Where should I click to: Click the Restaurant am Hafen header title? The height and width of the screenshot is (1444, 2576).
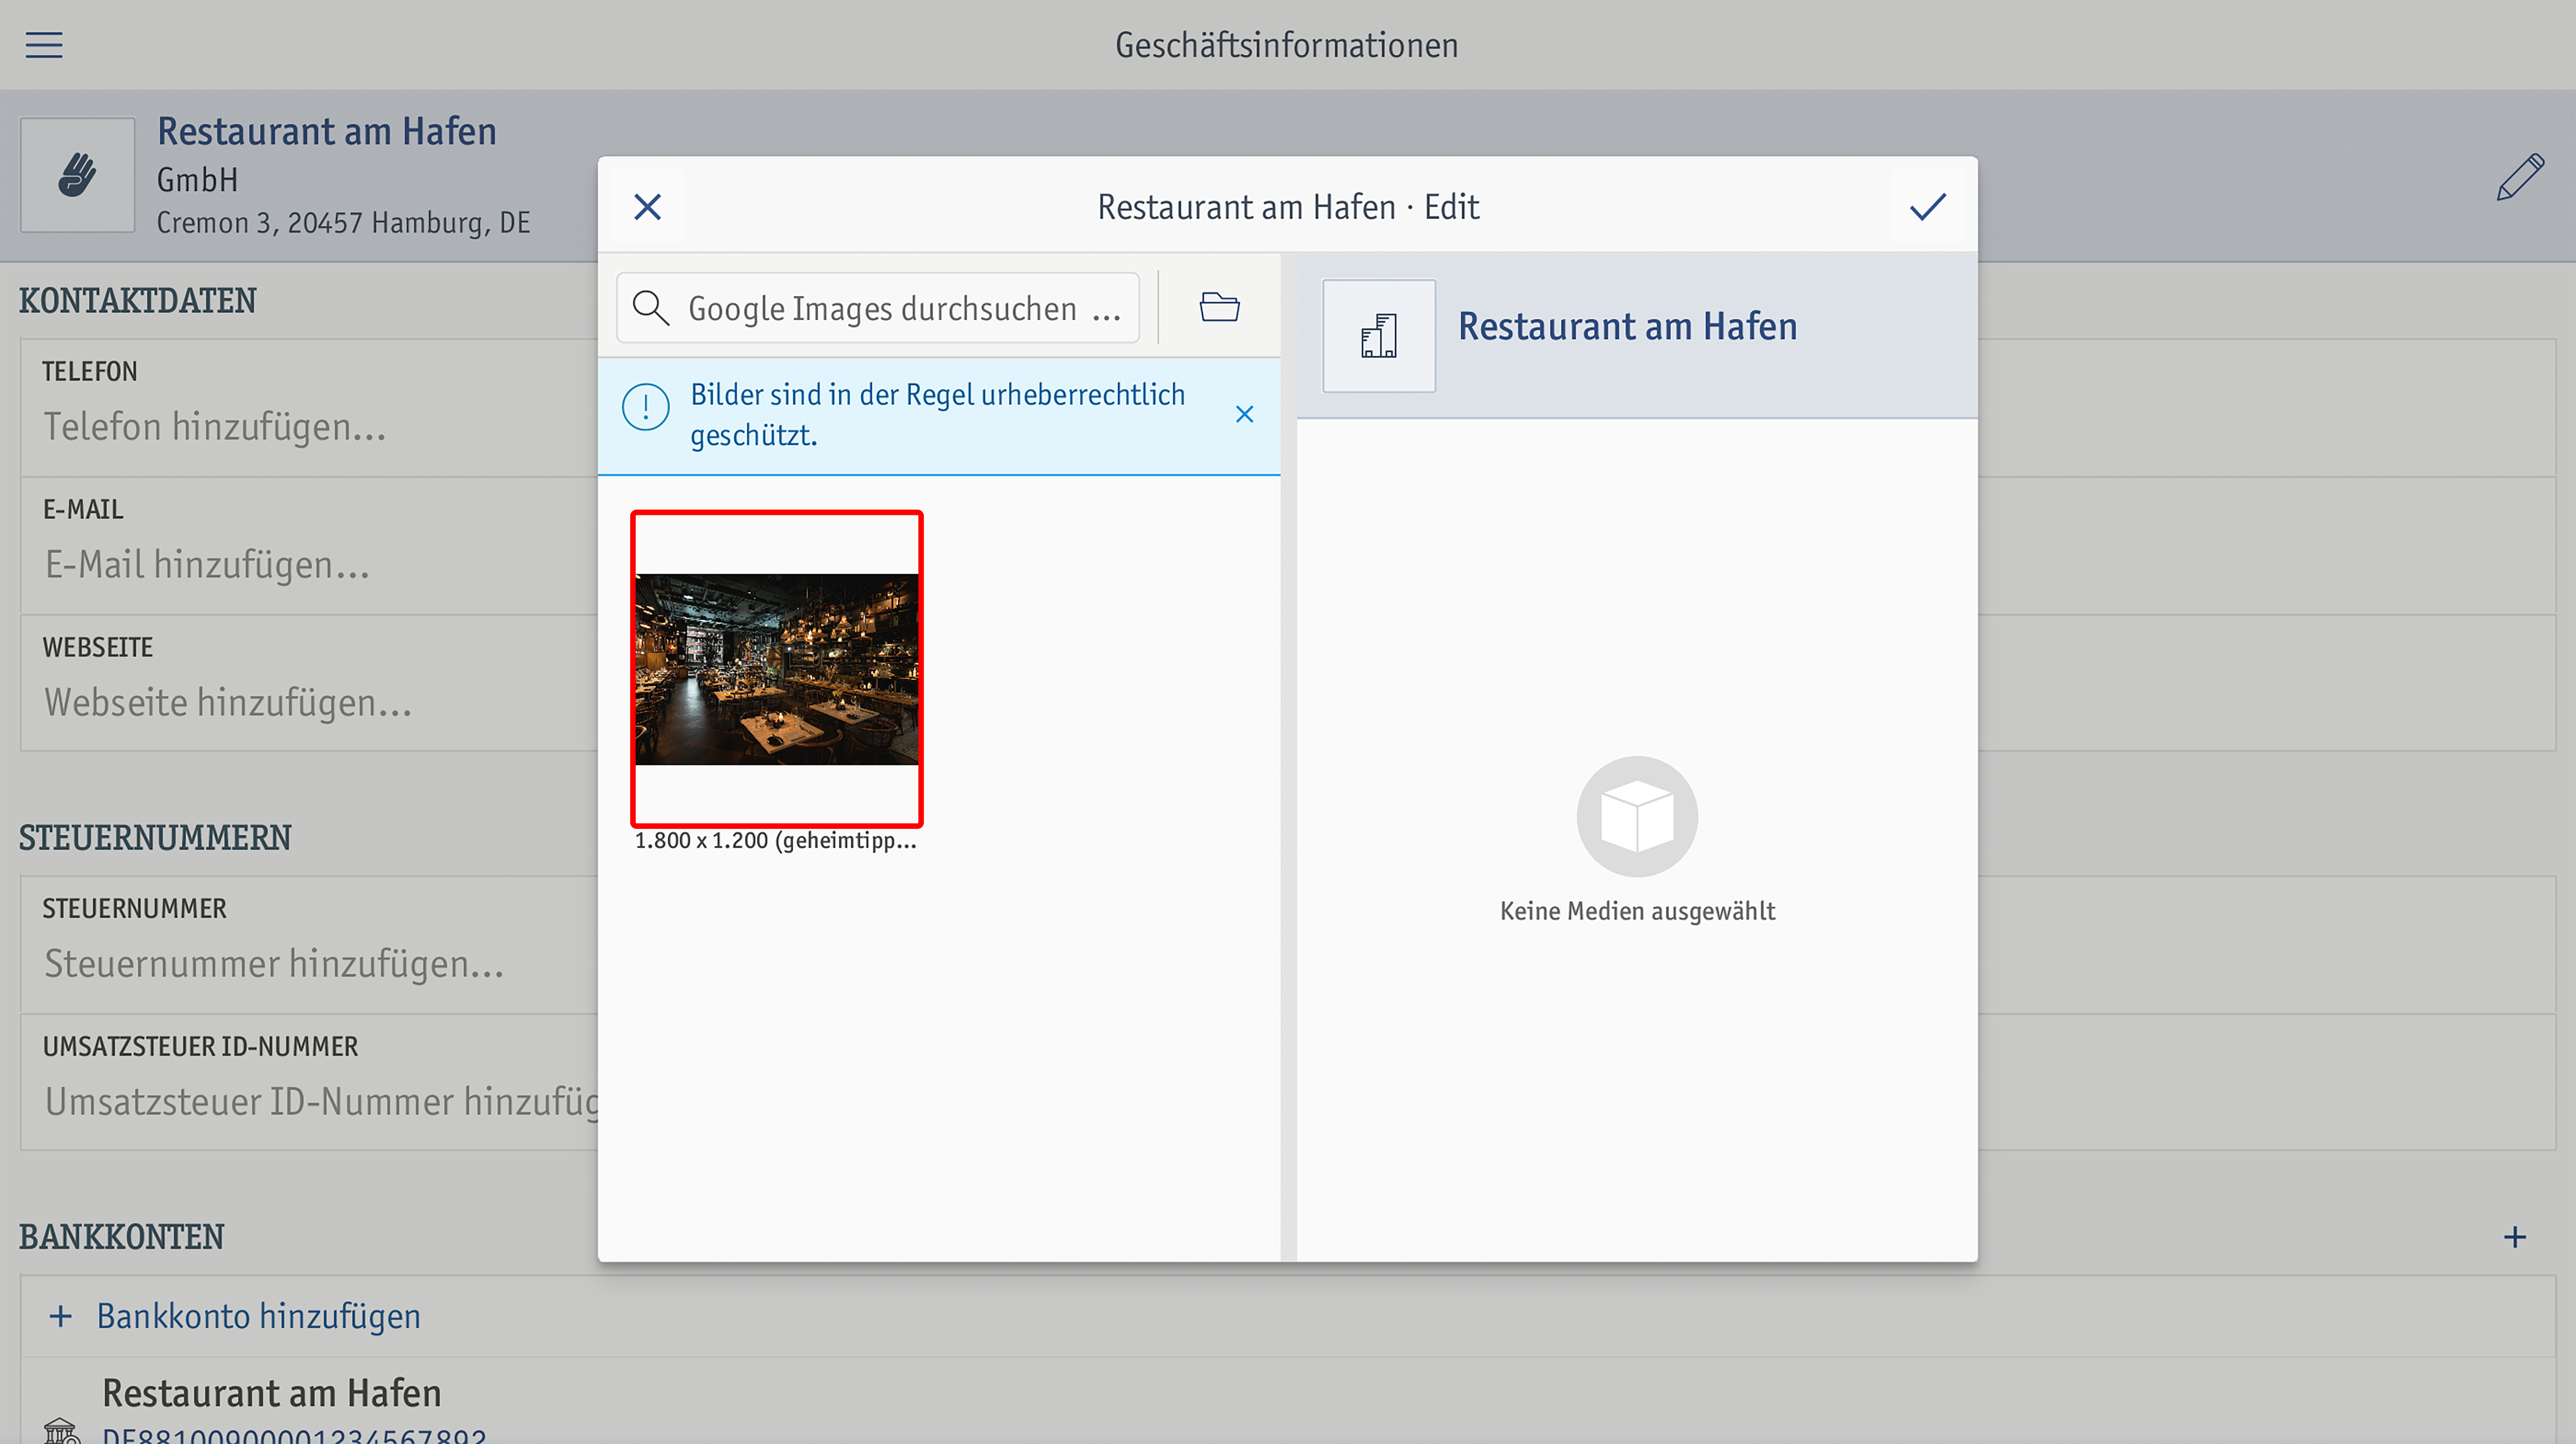[327, 131]
